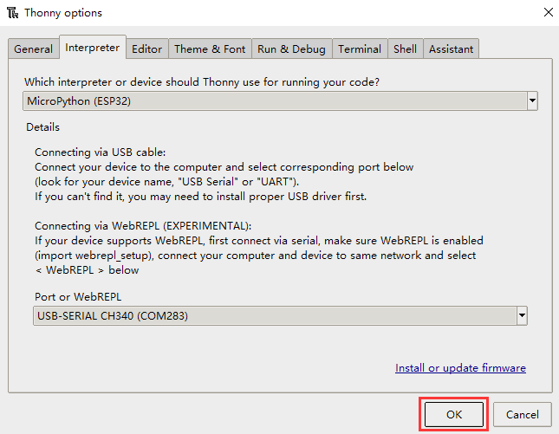Switch to the General tab
559x434 pixels.
(33, 49)
